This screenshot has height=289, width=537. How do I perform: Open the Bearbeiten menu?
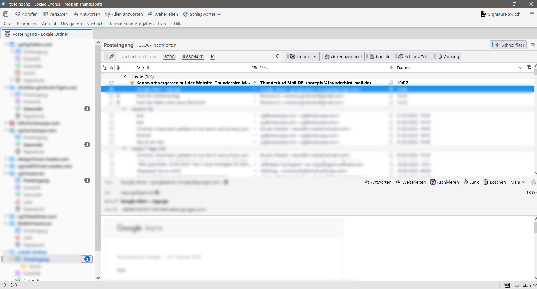[x=27, y=24]
